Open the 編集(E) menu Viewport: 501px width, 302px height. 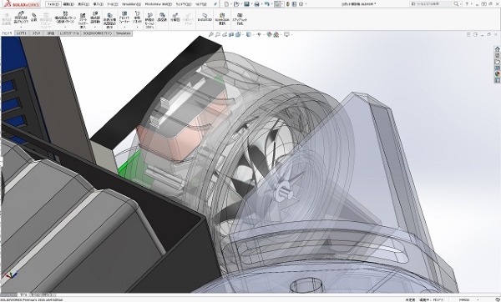click(68, 4)
